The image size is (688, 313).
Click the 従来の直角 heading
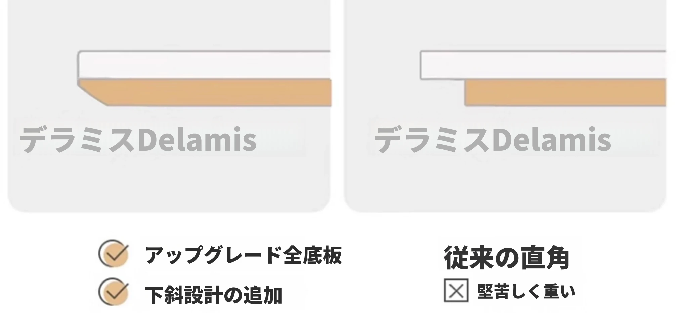point(506,258)
